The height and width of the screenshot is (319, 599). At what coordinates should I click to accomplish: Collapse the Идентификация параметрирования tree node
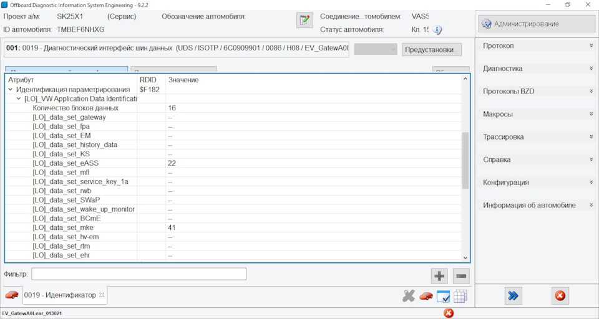click(11, 90)
